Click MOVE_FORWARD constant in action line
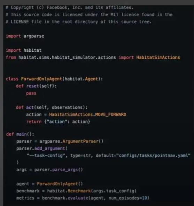Screen dimensions: 194x206 coord(110,115)
